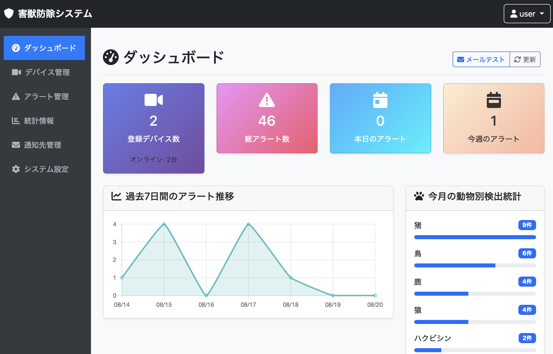Click the calendar-day icon on 本日のアラート card
This screenshot has width=553, height=354.
click(380, 100)
